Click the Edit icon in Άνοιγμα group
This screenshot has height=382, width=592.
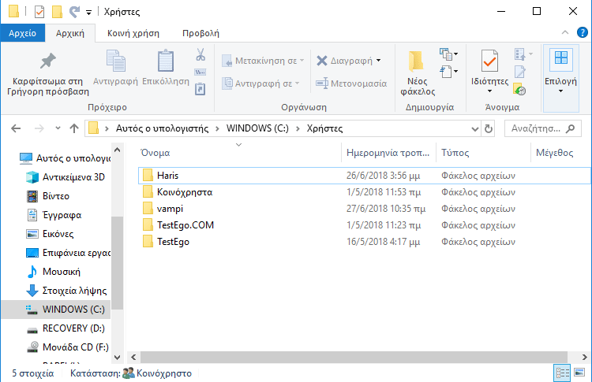(x=520, y=72)
